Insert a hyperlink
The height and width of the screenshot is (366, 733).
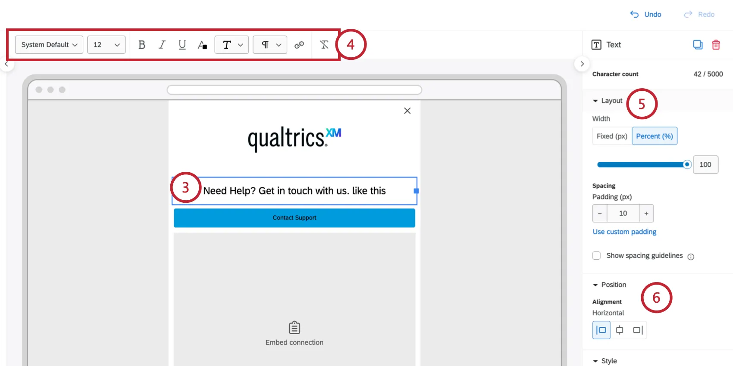[299, 45]
